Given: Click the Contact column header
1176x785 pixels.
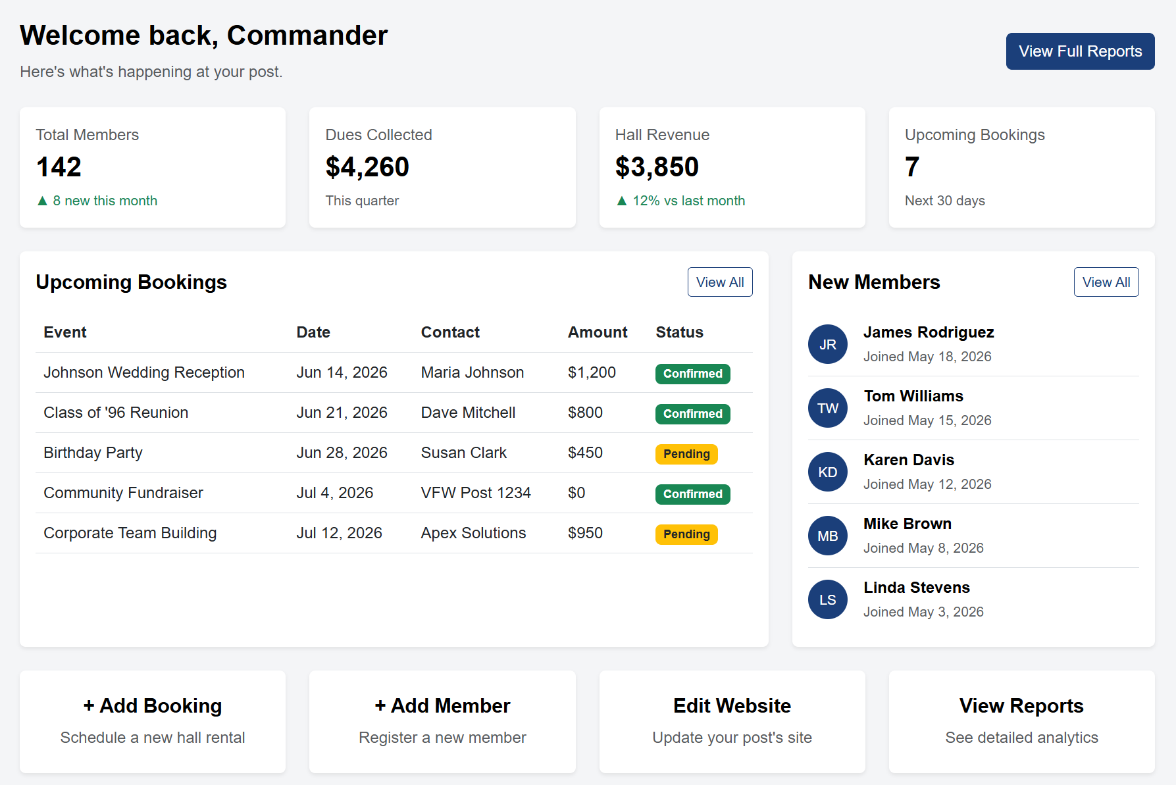Looking at the screenshot, I should (x=450, y=332).
